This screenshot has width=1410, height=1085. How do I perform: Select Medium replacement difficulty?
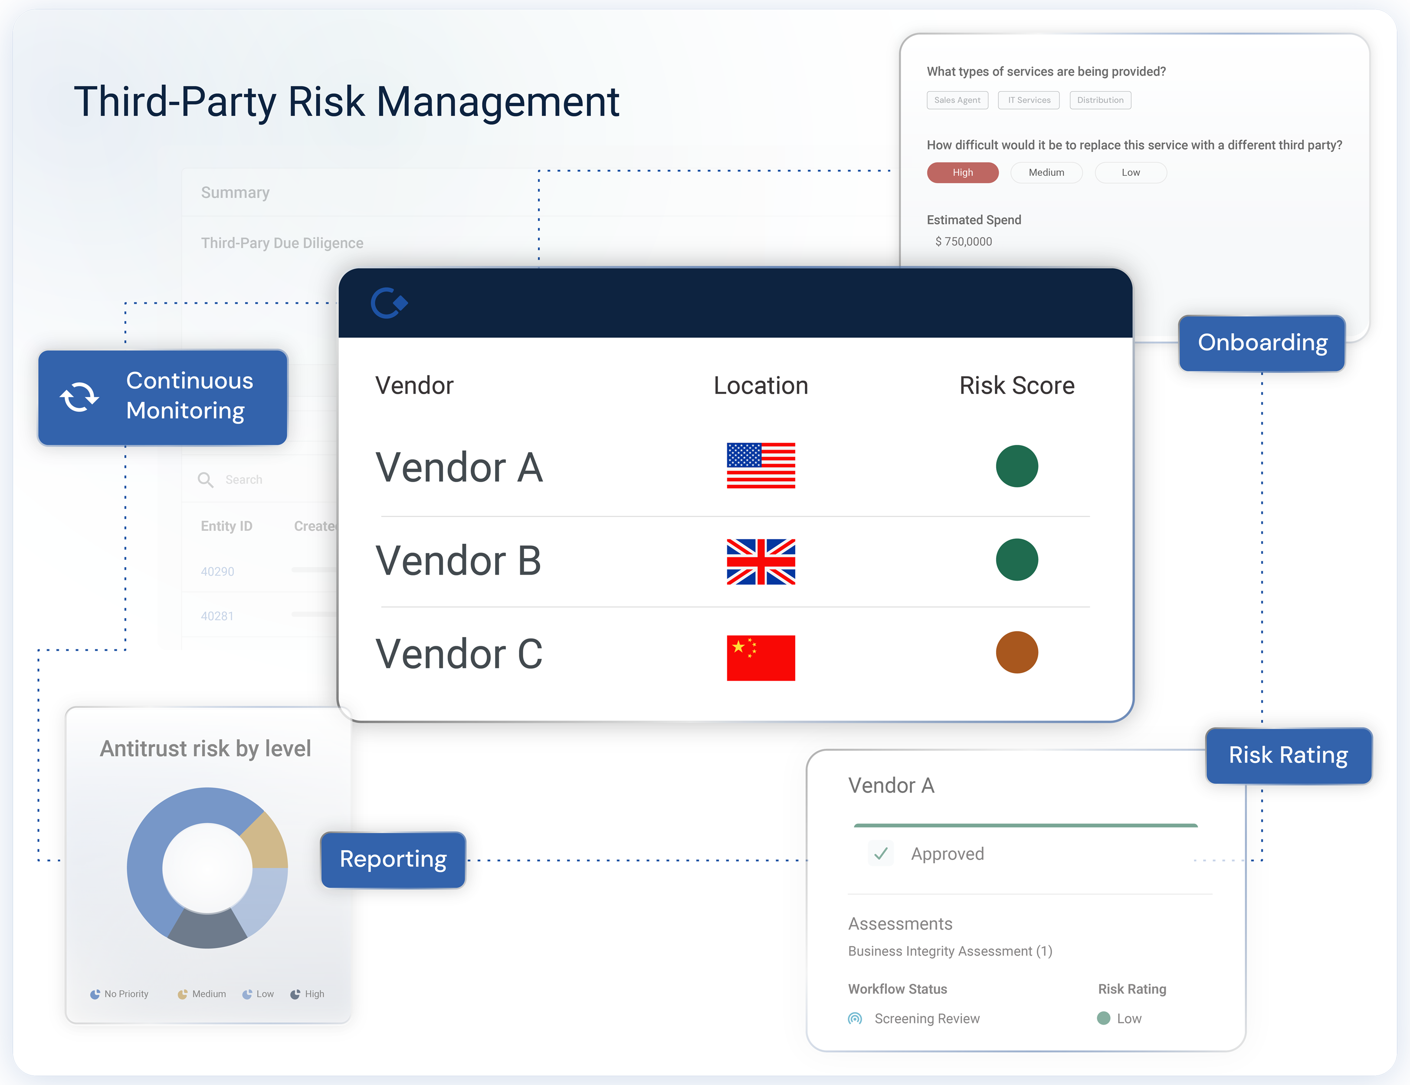tap(1046, 172)
